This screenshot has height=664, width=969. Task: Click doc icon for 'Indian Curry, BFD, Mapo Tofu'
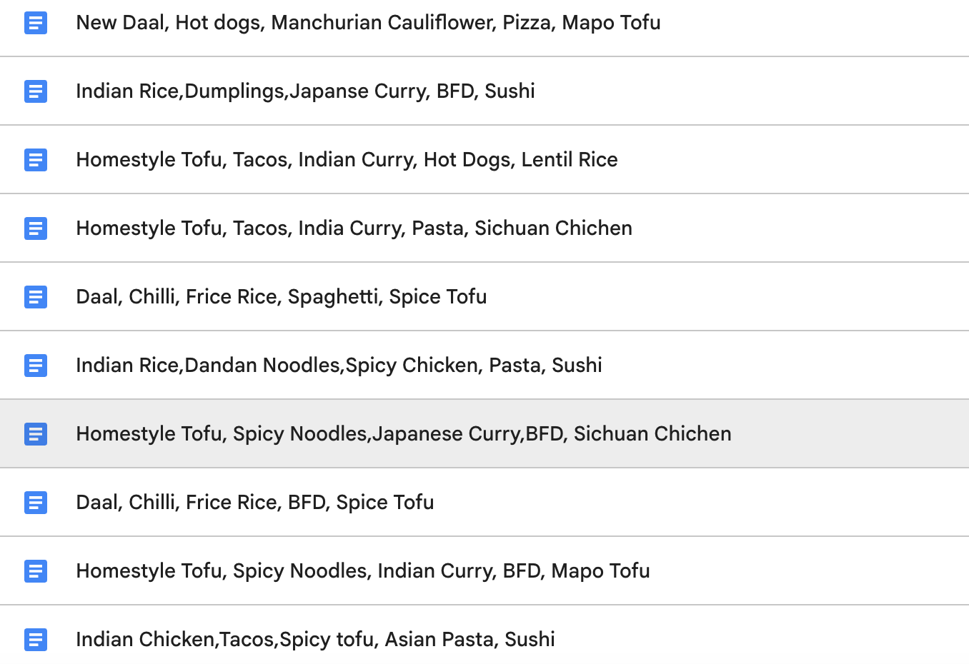(x=36, y=571)
